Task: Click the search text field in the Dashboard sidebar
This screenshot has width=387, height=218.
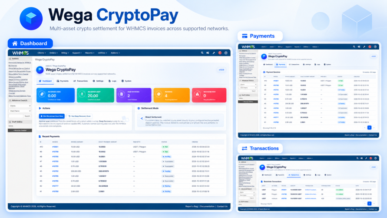Action: coord(16,116)
